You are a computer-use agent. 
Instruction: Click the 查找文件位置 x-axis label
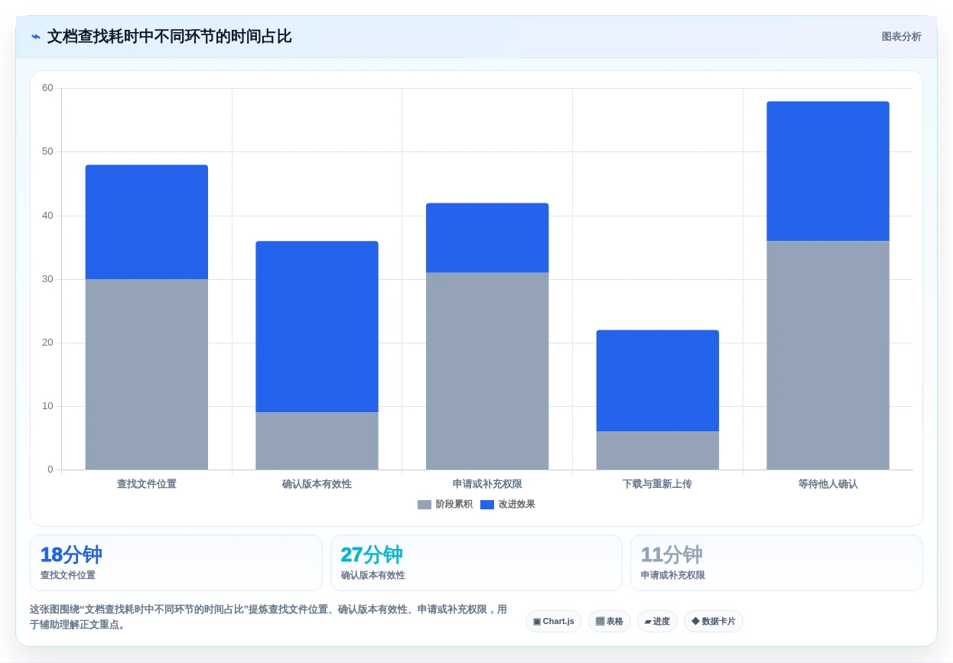point(147,484)
